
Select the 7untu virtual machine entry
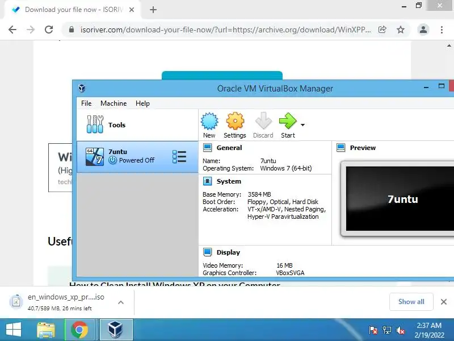[x=137, y=157]
